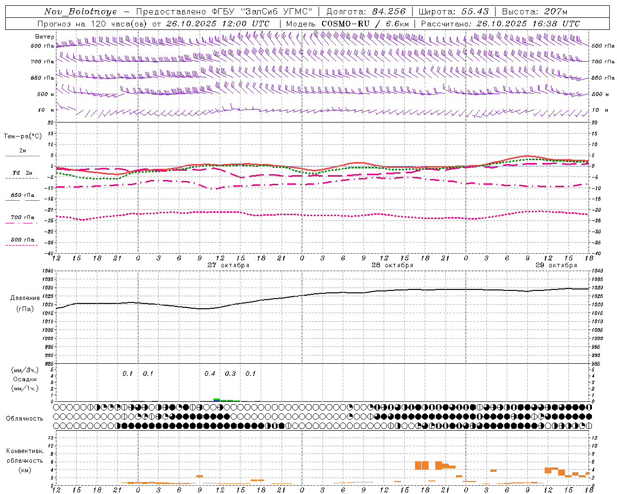Click the Давление pressure panel label
The height and width of the screenshot is (494, 617).
tap(25, 298)
